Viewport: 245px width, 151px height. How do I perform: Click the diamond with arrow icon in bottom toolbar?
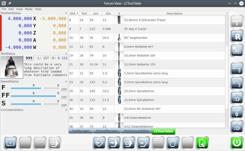[99, 142]
